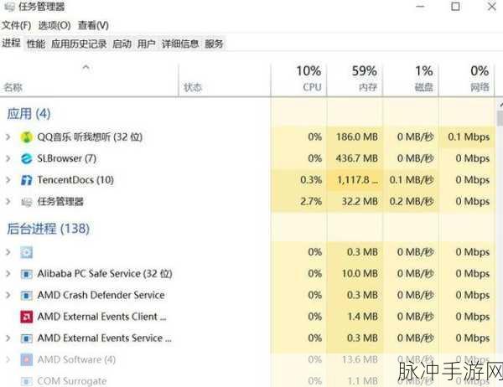Click the 0.2 MB/秒 disk cell

pos(412,202)
